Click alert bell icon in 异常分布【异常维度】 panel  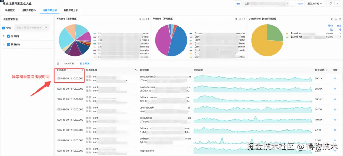pyautogui.click(x=236, y=19)
